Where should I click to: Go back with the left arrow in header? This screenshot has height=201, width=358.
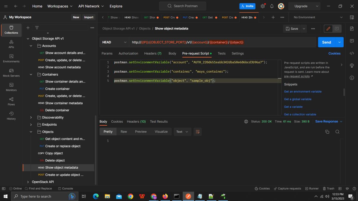coord(16,6)
